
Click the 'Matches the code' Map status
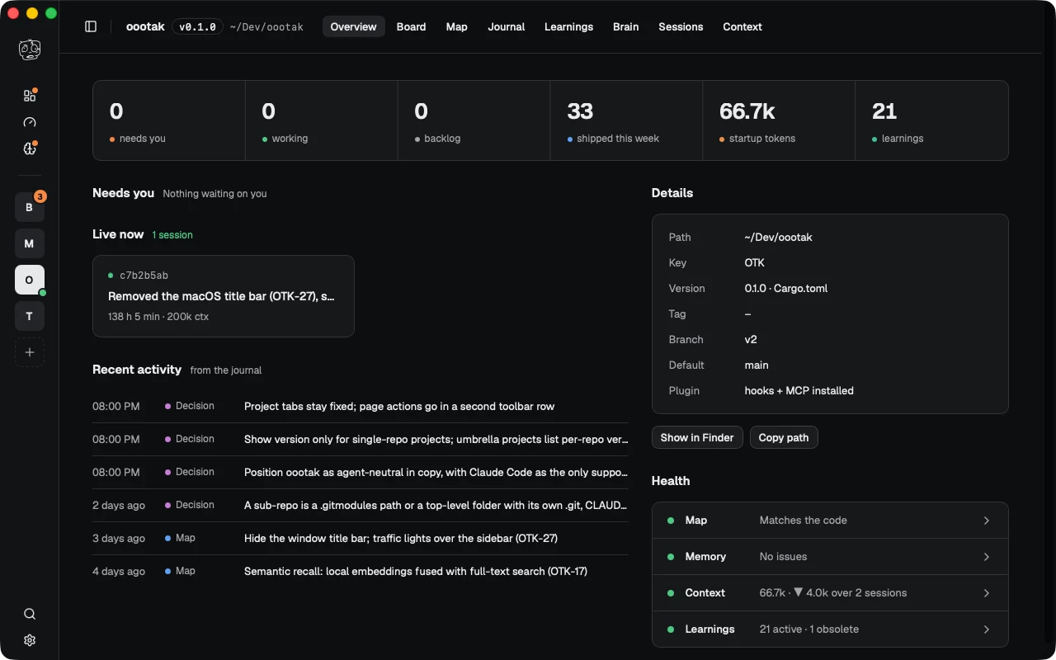point(803,521)
